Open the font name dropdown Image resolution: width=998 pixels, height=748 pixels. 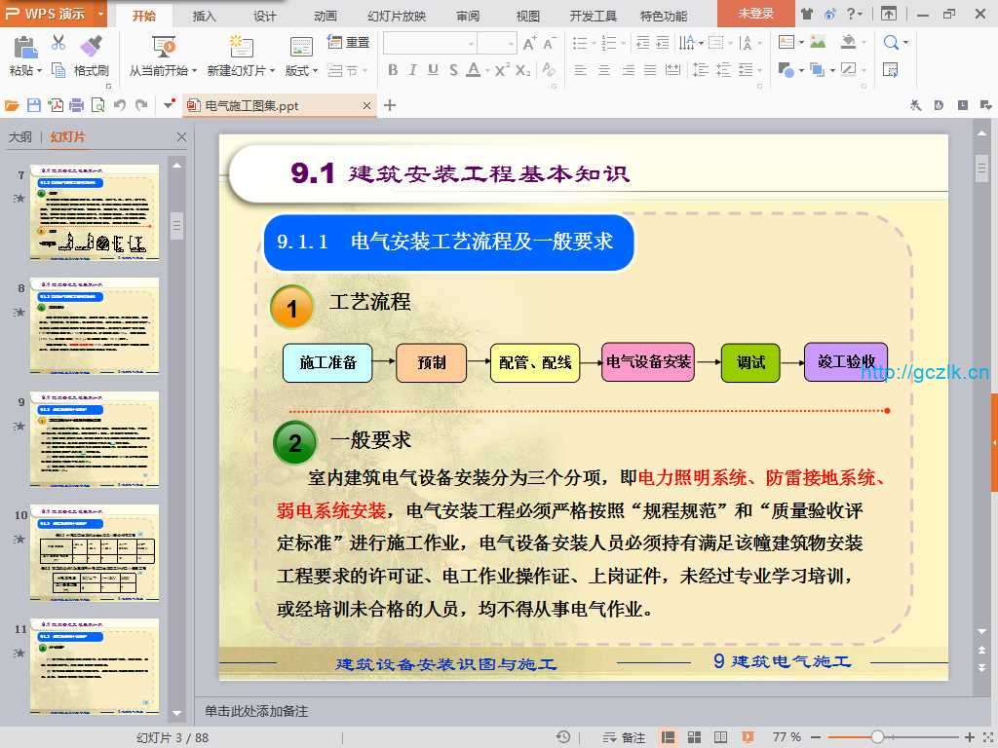click(471, 43)
